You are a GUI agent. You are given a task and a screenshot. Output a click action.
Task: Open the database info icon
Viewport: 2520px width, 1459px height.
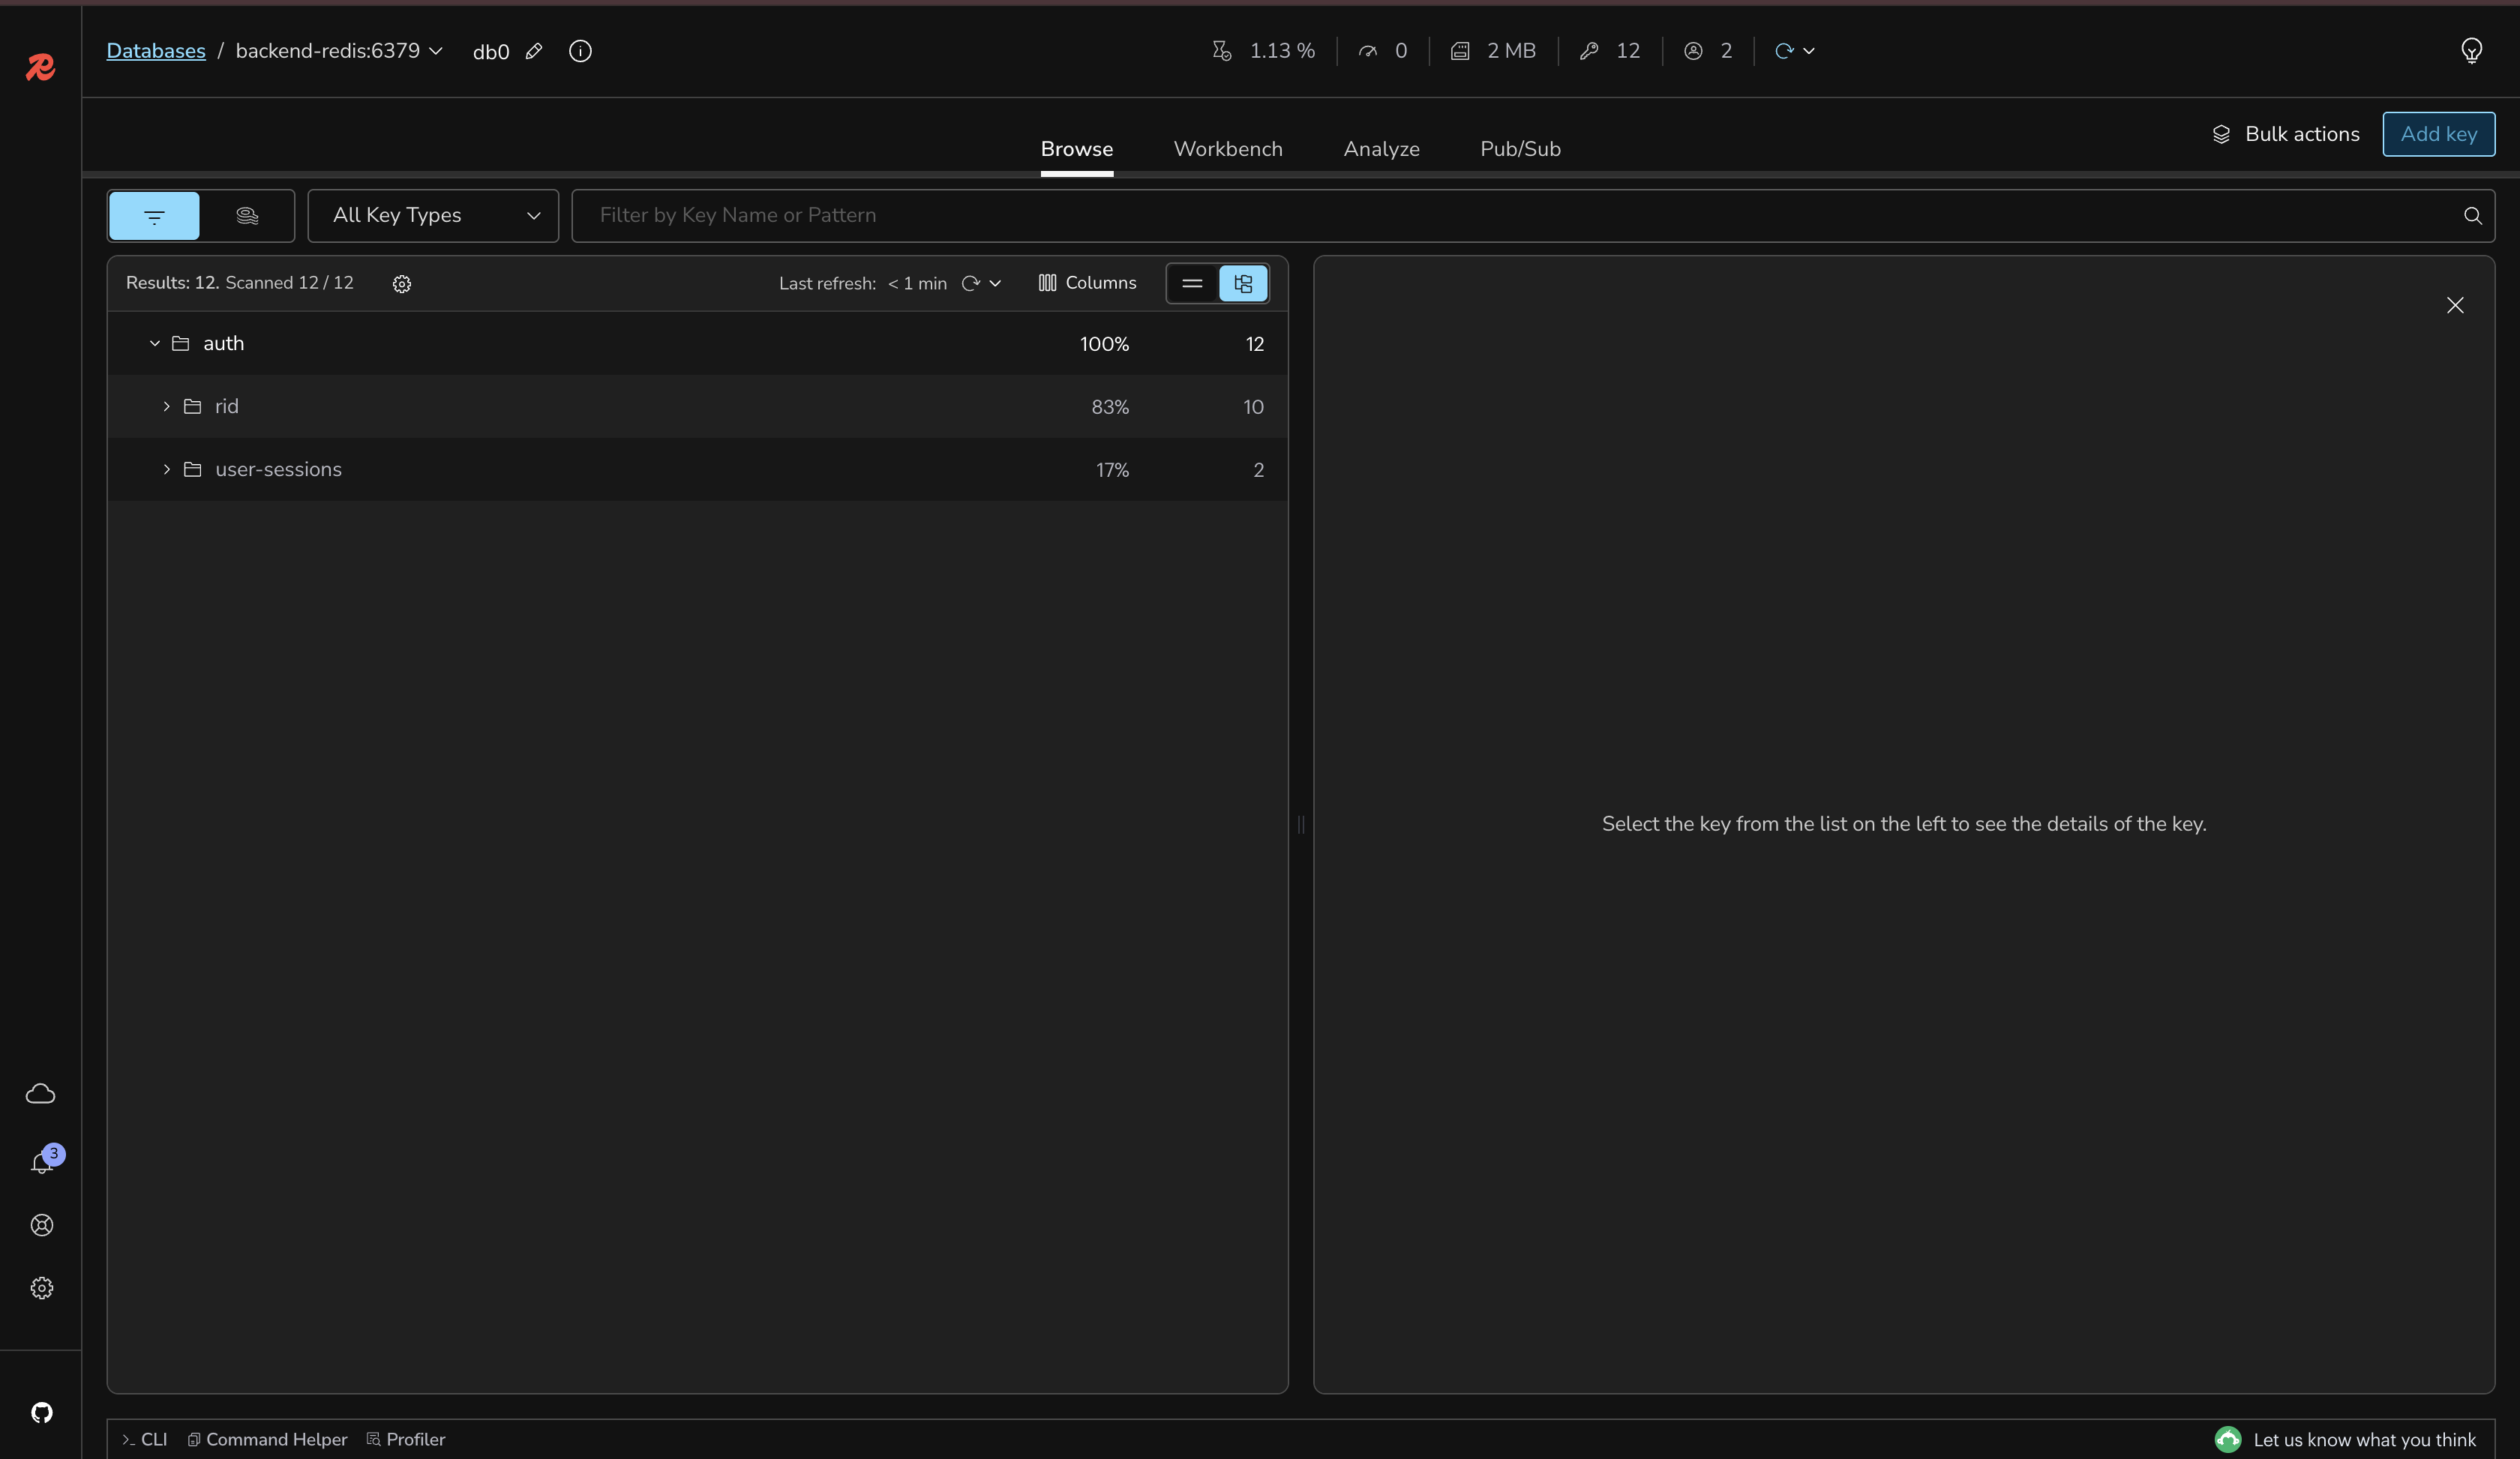pyautogui.click(x=580, y=51)
